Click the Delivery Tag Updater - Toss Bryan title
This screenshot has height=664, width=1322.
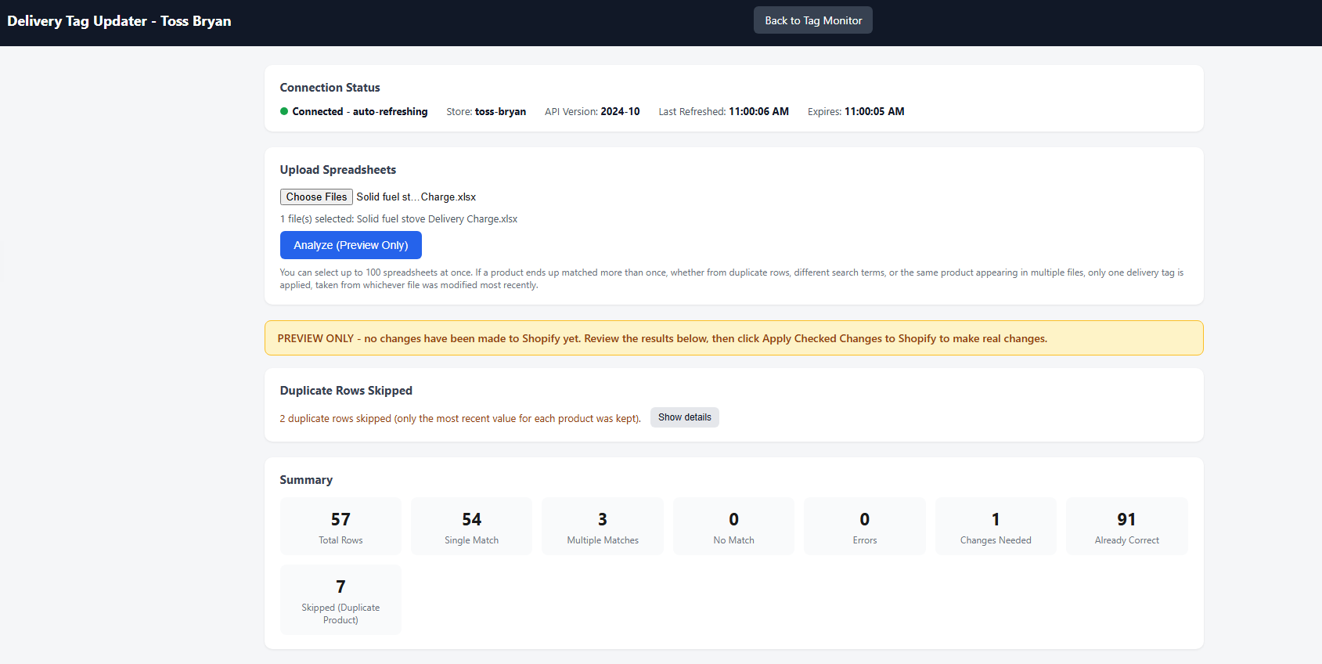click(119, 21)
